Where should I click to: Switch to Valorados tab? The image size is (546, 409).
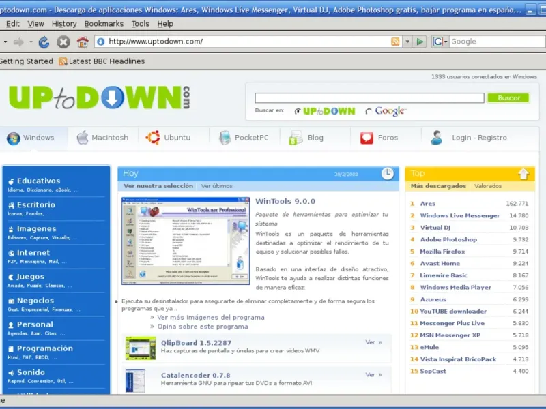point(488,186)
